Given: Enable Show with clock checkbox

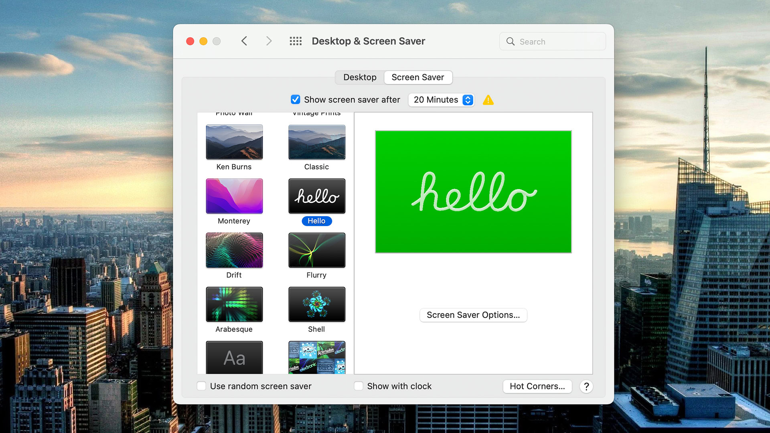Looking at the screenshot, I should pos(359,386).
